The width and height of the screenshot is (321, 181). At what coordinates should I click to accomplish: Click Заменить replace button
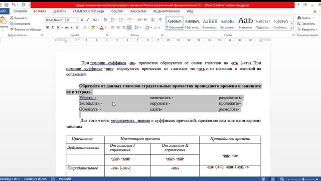[306, 24]
